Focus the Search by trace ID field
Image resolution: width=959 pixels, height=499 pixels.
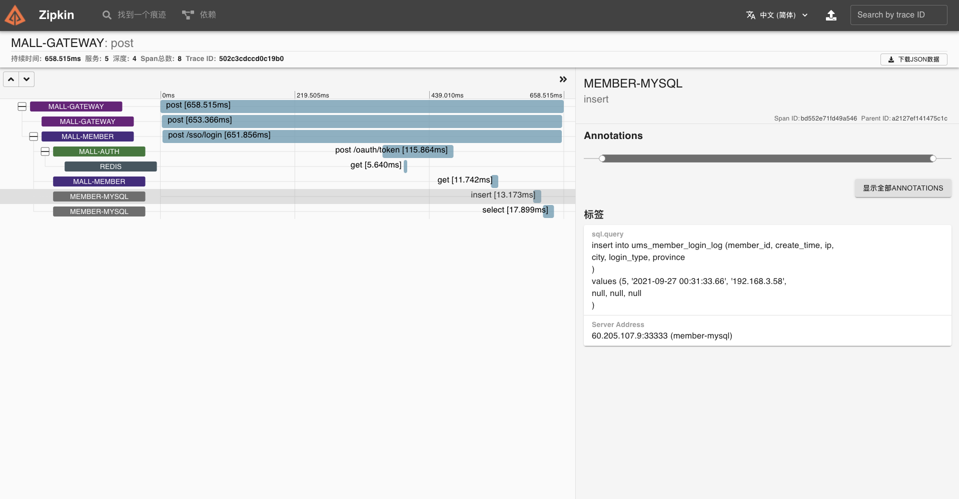898,15
